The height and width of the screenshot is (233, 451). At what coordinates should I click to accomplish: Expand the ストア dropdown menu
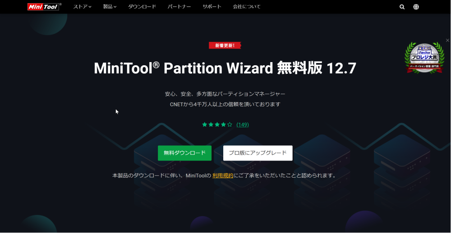[82, 7]
